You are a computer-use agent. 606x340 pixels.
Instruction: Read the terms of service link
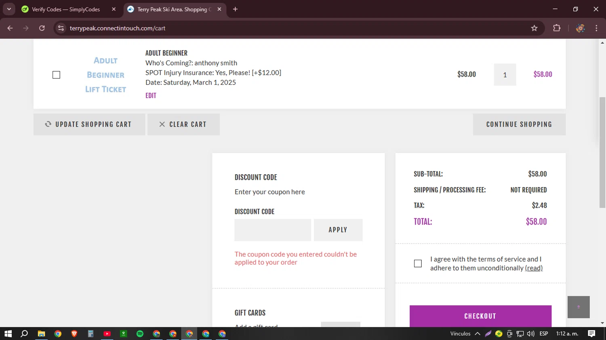pos(534,268)
